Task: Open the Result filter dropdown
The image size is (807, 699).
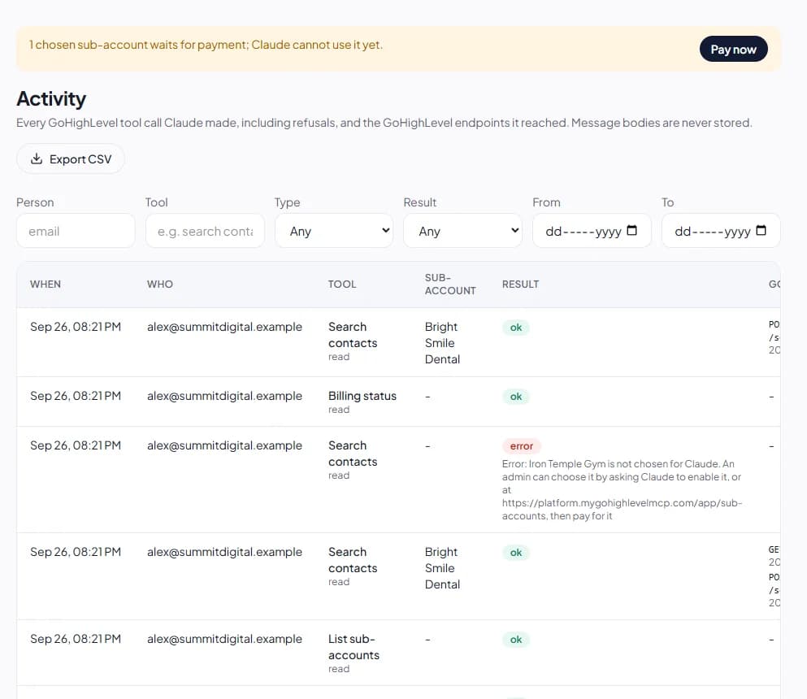Action: point(462,231)
